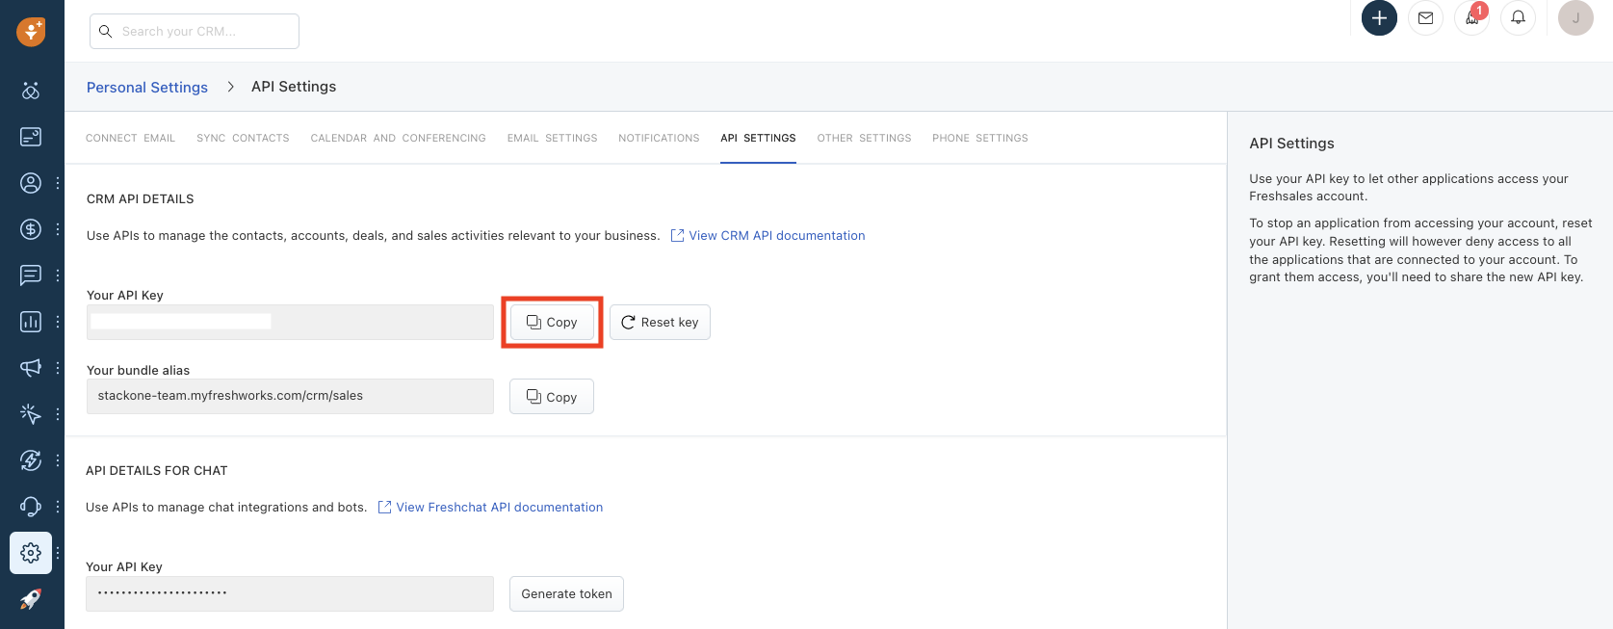Open the Phone Settings tab
Image resolution: width=1613 pixels, height=629 pixels.
pyautogui.click(x=980, y=139)
